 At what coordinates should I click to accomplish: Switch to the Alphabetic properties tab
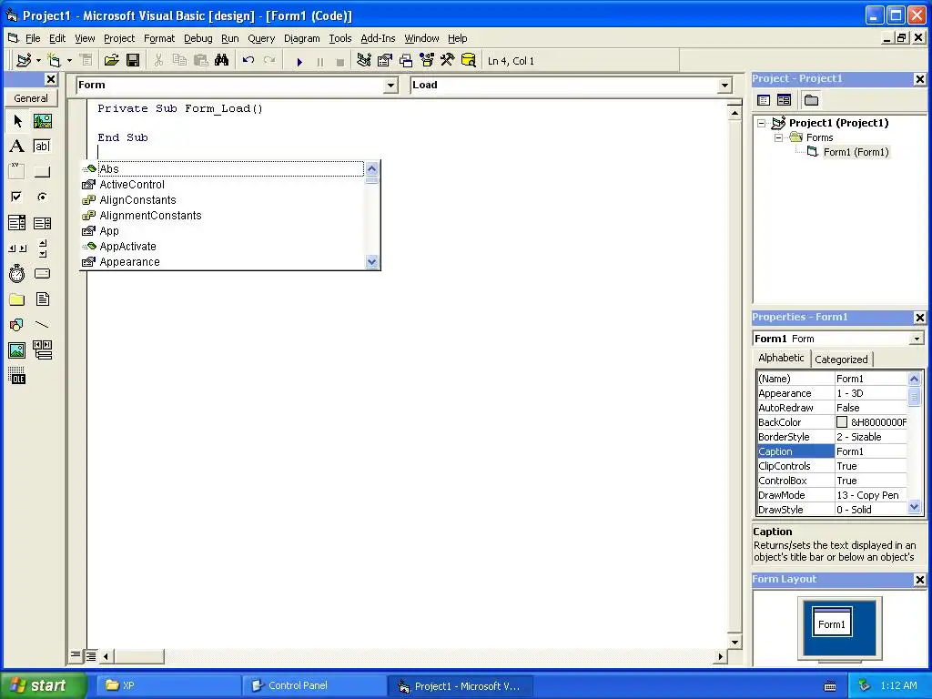(x=781, y=358)
